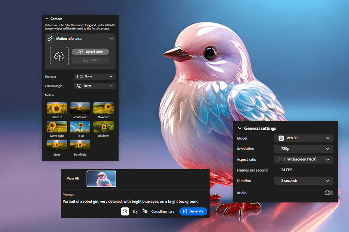Click the camera icon in Shot size
Viewport: 349px width, 232px height.
tap(80, 76)
